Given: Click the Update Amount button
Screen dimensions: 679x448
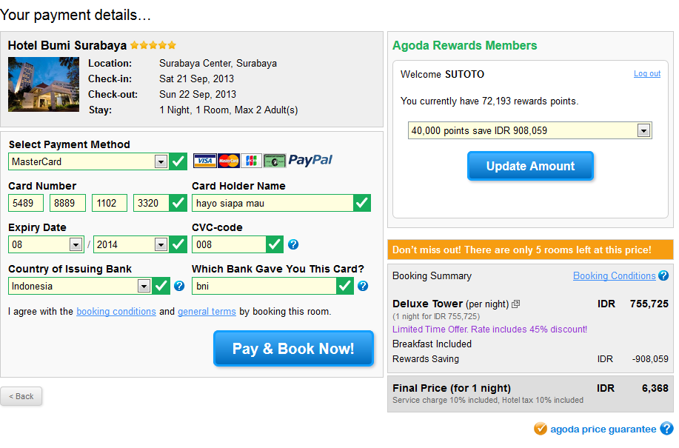Looking at the screenshot, I should click(530, 166).
